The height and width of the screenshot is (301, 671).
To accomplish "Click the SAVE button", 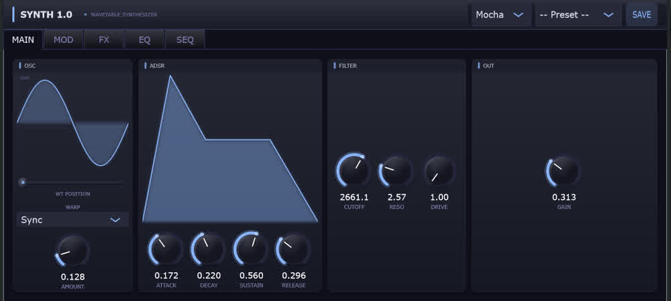I will click(641, 15).
